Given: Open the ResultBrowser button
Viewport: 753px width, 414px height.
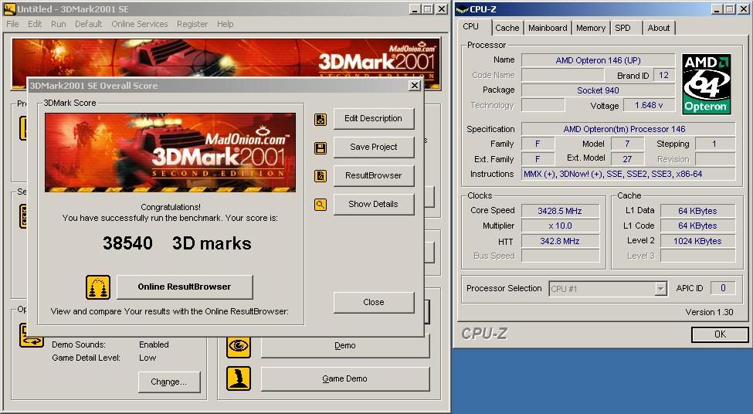Looking at the screenshot, I should [x=374, y=175].
